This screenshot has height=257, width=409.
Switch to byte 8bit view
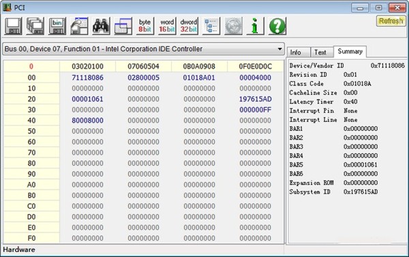point(145,26)
